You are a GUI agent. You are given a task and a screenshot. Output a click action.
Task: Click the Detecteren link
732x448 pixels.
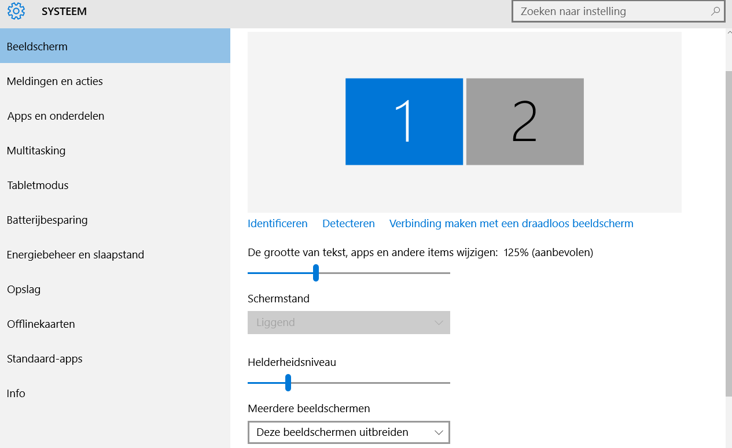click(348, 223)
